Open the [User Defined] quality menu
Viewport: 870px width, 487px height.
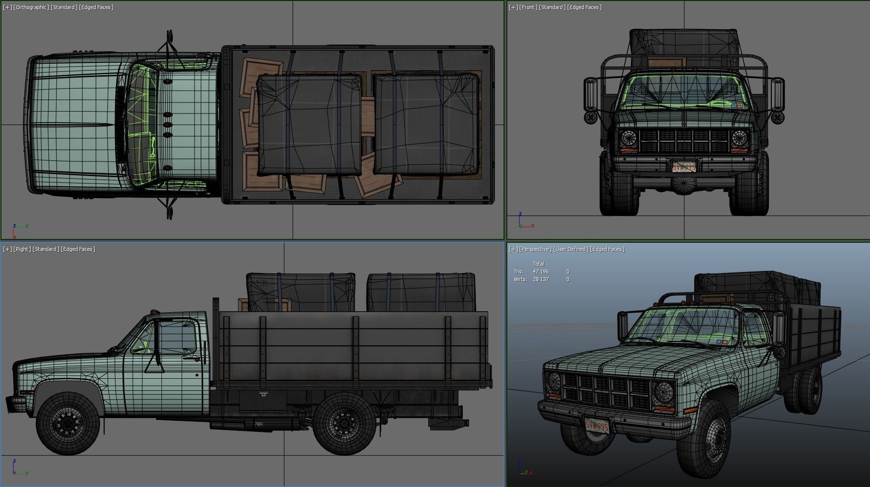click(x=571, y=249)
